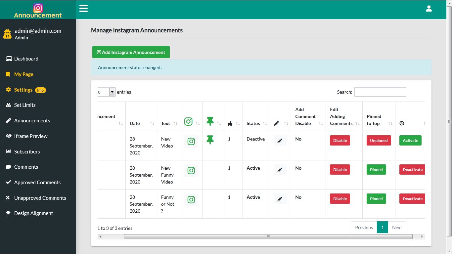Edit the New Video announcement via pencil icon
Image resolution: width=452 pixels, height=254 pixels.
280,140
